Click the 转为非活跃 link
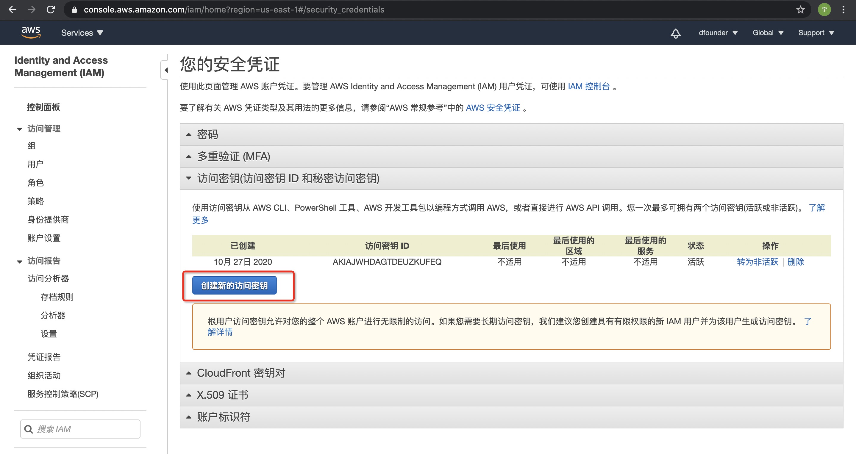The image size is (856, 454). coord(757,262)
